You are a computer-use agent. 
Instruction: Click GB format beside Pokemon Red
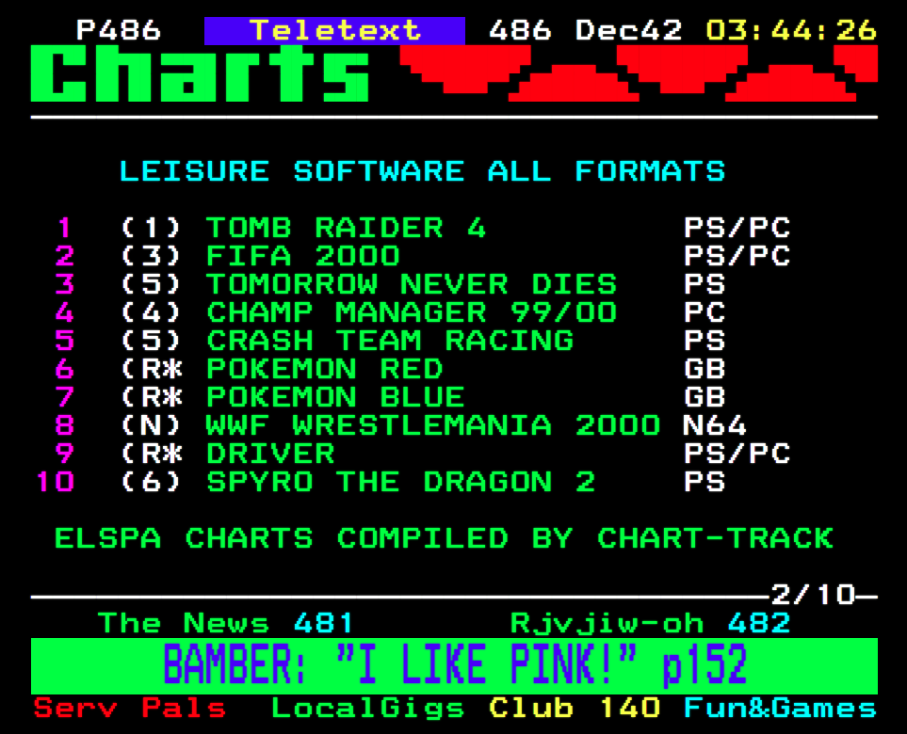[x=705, y=369]
